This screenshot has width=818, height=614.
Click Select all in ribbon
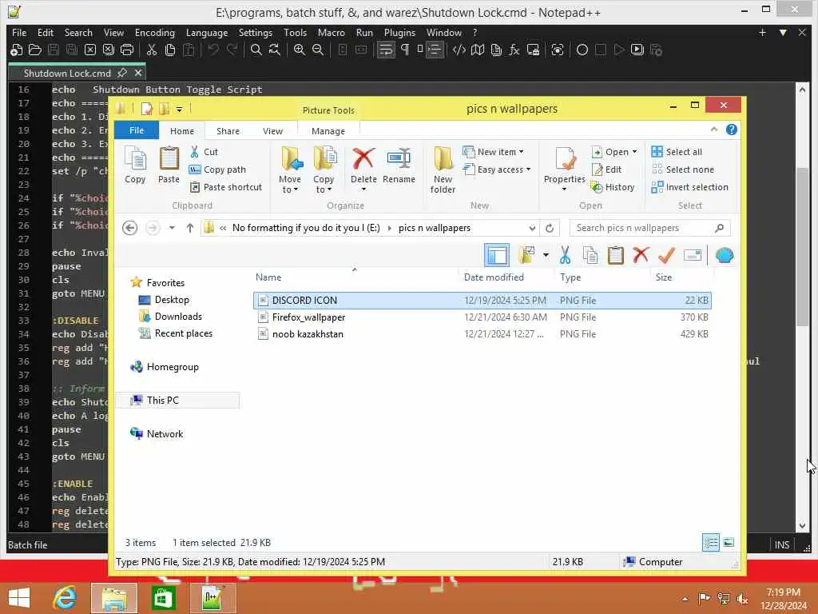[677, 152]
